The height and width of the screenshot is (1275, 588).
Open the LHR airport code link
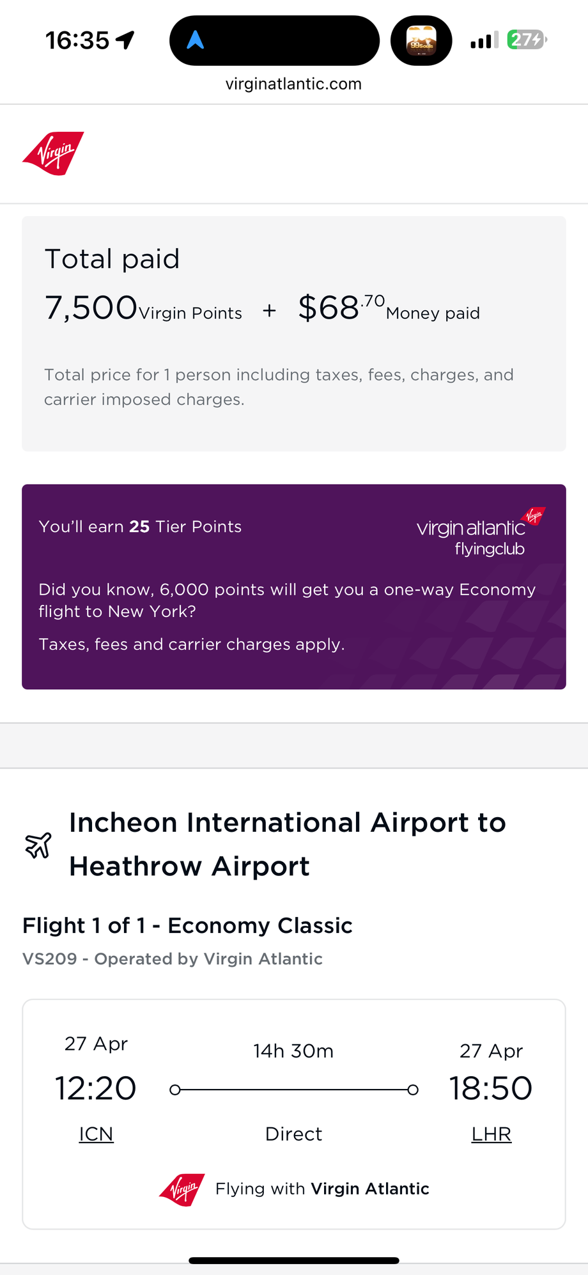click(491, 1134)
